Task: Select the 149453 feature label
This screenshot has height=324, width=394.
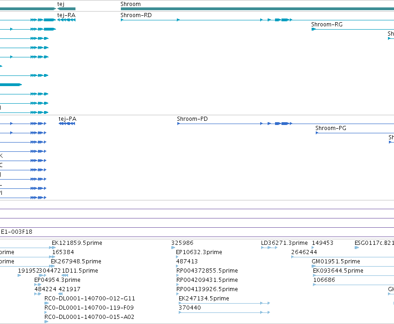Action: (323, 243)
